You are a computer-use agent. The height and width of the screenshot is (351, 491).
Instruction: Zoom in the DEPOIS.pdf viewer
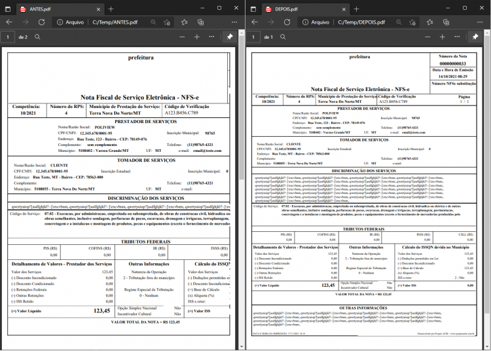point(442,37)
